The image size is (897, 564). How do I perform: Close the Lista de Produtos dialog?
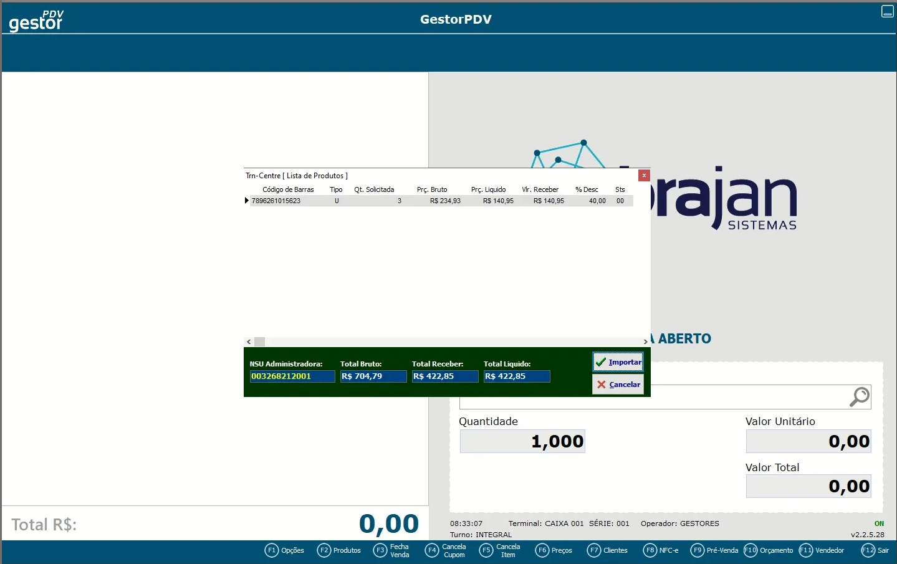(644, 176)
